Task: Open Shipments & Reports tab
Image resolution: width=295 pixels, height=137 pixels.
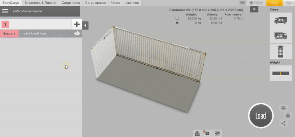Action: 41,3
